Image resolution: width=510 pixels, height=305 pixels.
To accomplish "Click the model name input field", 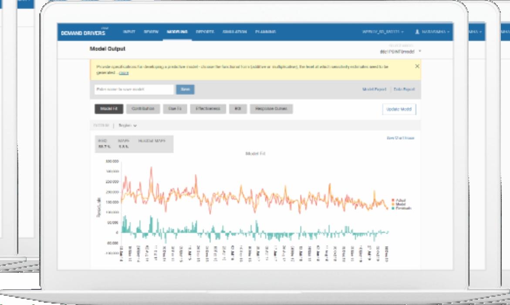I will (134, 89).
